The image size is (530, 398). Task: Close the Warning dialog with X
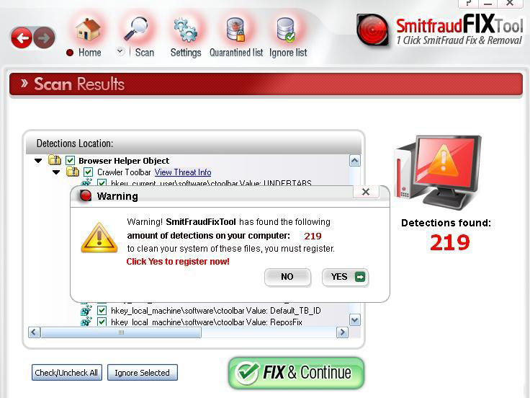click(x=366, y=192)
